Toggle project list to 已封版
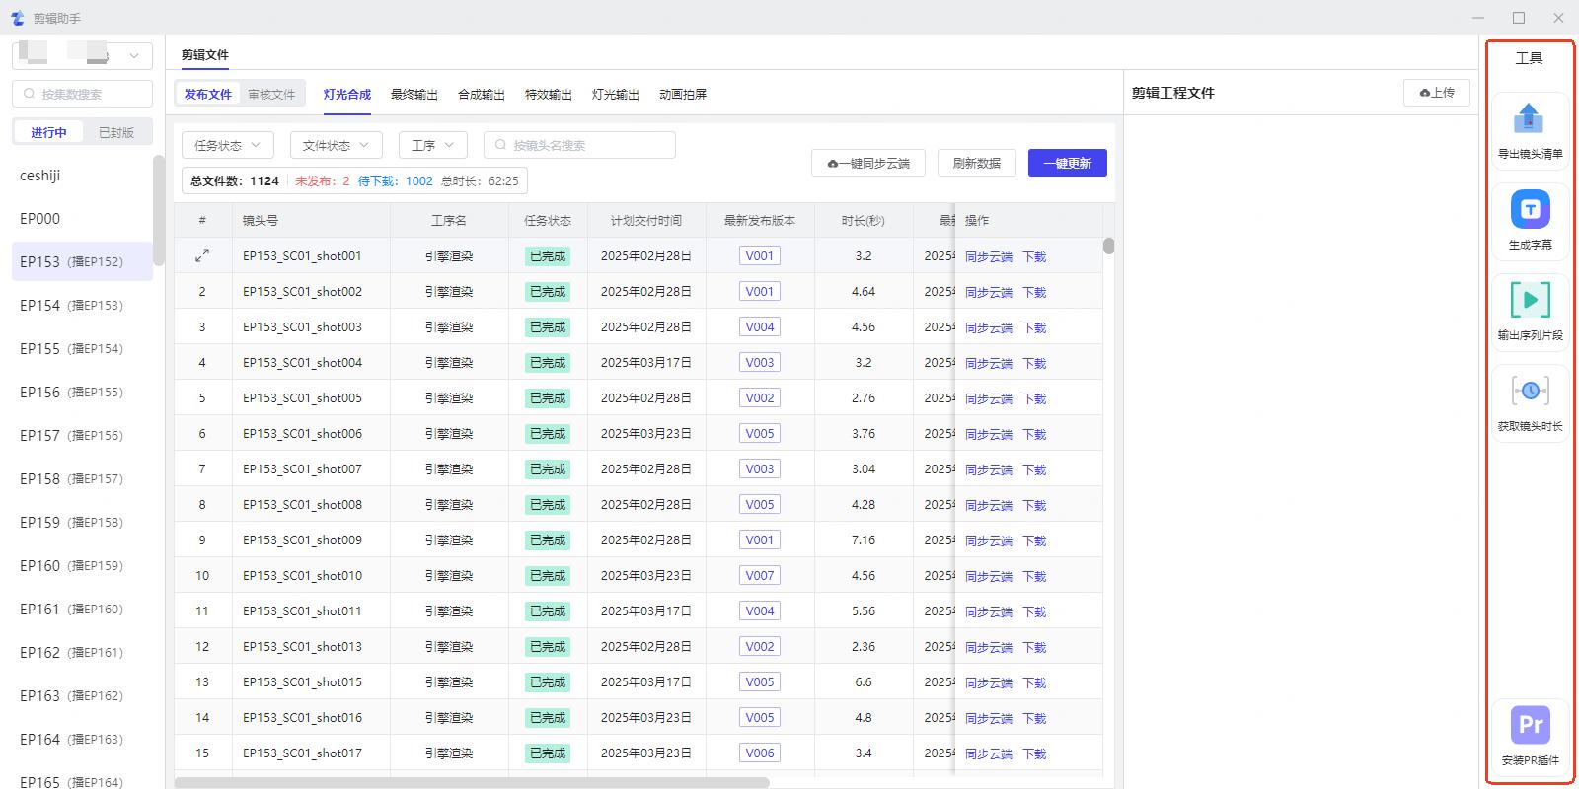Image resolution: width=1579 pixels, height=789 pixels. (x=115, y=132)
